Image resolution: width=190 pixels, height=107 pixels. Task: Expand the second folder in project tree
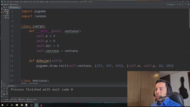(5, 12)
